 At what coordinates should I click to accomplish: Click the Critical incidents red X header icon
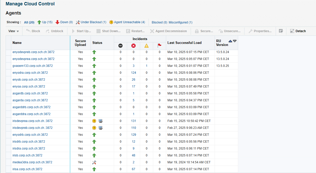click(133, 46)
